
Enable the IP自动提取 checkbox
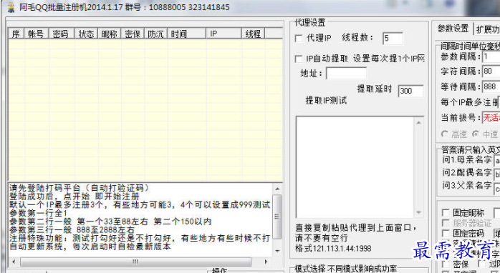pos(299,59)
